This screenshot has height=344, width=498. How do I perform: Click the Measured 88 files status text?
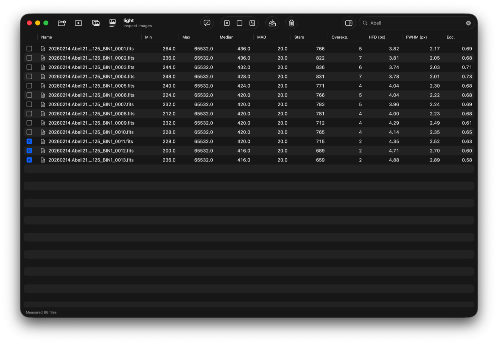41,312
